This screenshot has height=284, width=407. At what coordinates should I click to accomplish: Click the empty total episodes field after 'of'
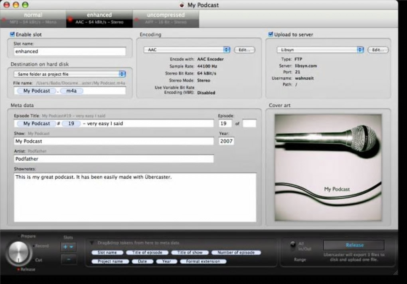coord(249,123)
